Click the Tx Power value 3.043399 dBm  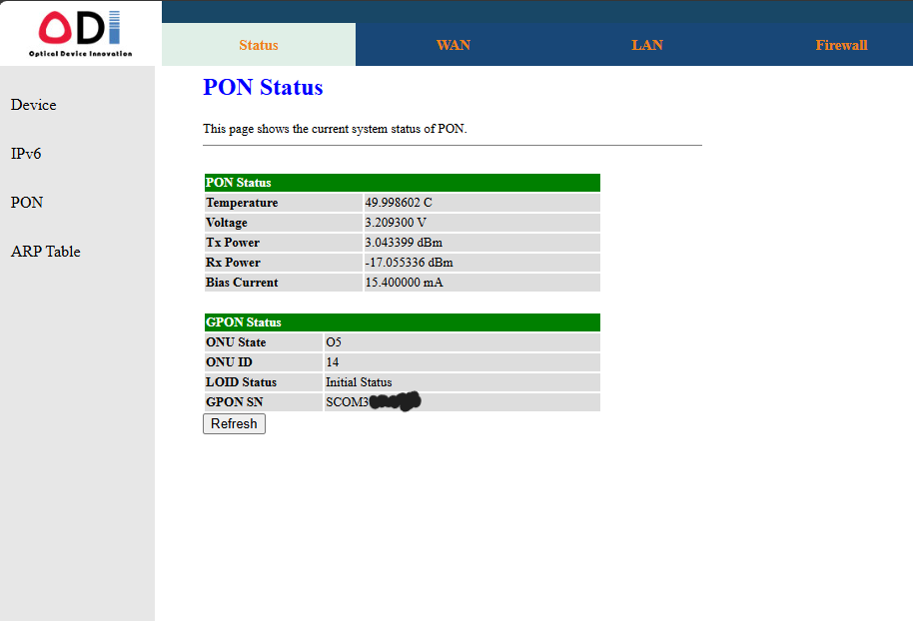click(x=404, y=243)
